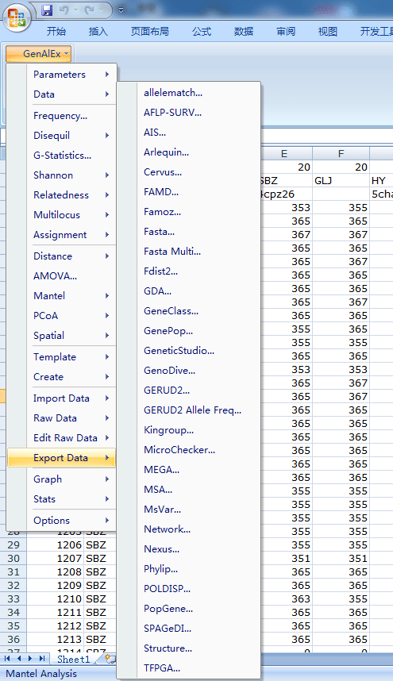
Task: Click the Redo icon in quick access toolbar
Action: coord(91,10)
